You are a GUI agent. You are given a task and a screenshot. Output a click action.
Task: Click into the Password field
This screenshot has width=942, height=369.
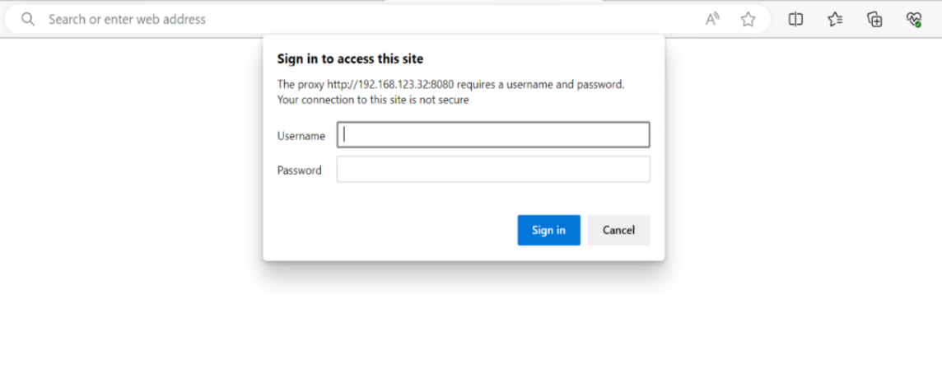(493, 170)
